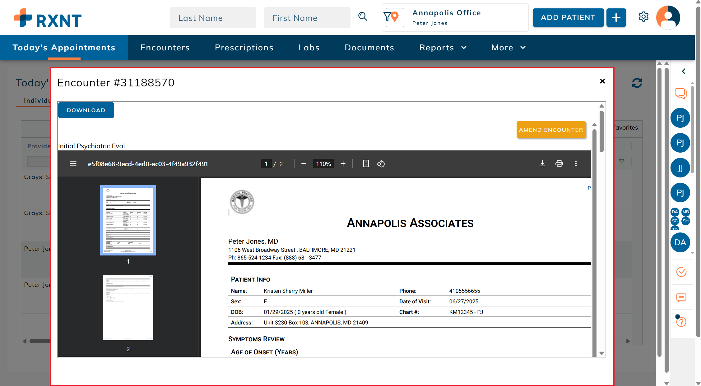Click the PDF download arrow icon
This screenshot has width=701, height=386.
pyautogui.click(x=542, y=164)
